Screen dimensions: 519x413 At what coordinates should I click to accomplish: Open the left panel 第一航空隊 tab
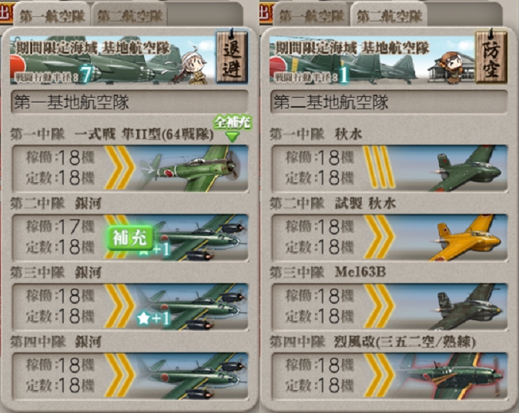52,15
